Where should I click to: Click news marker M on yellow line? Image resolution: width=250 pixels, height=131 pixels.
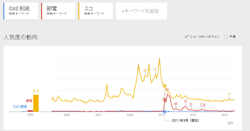(x=145, y=71)
